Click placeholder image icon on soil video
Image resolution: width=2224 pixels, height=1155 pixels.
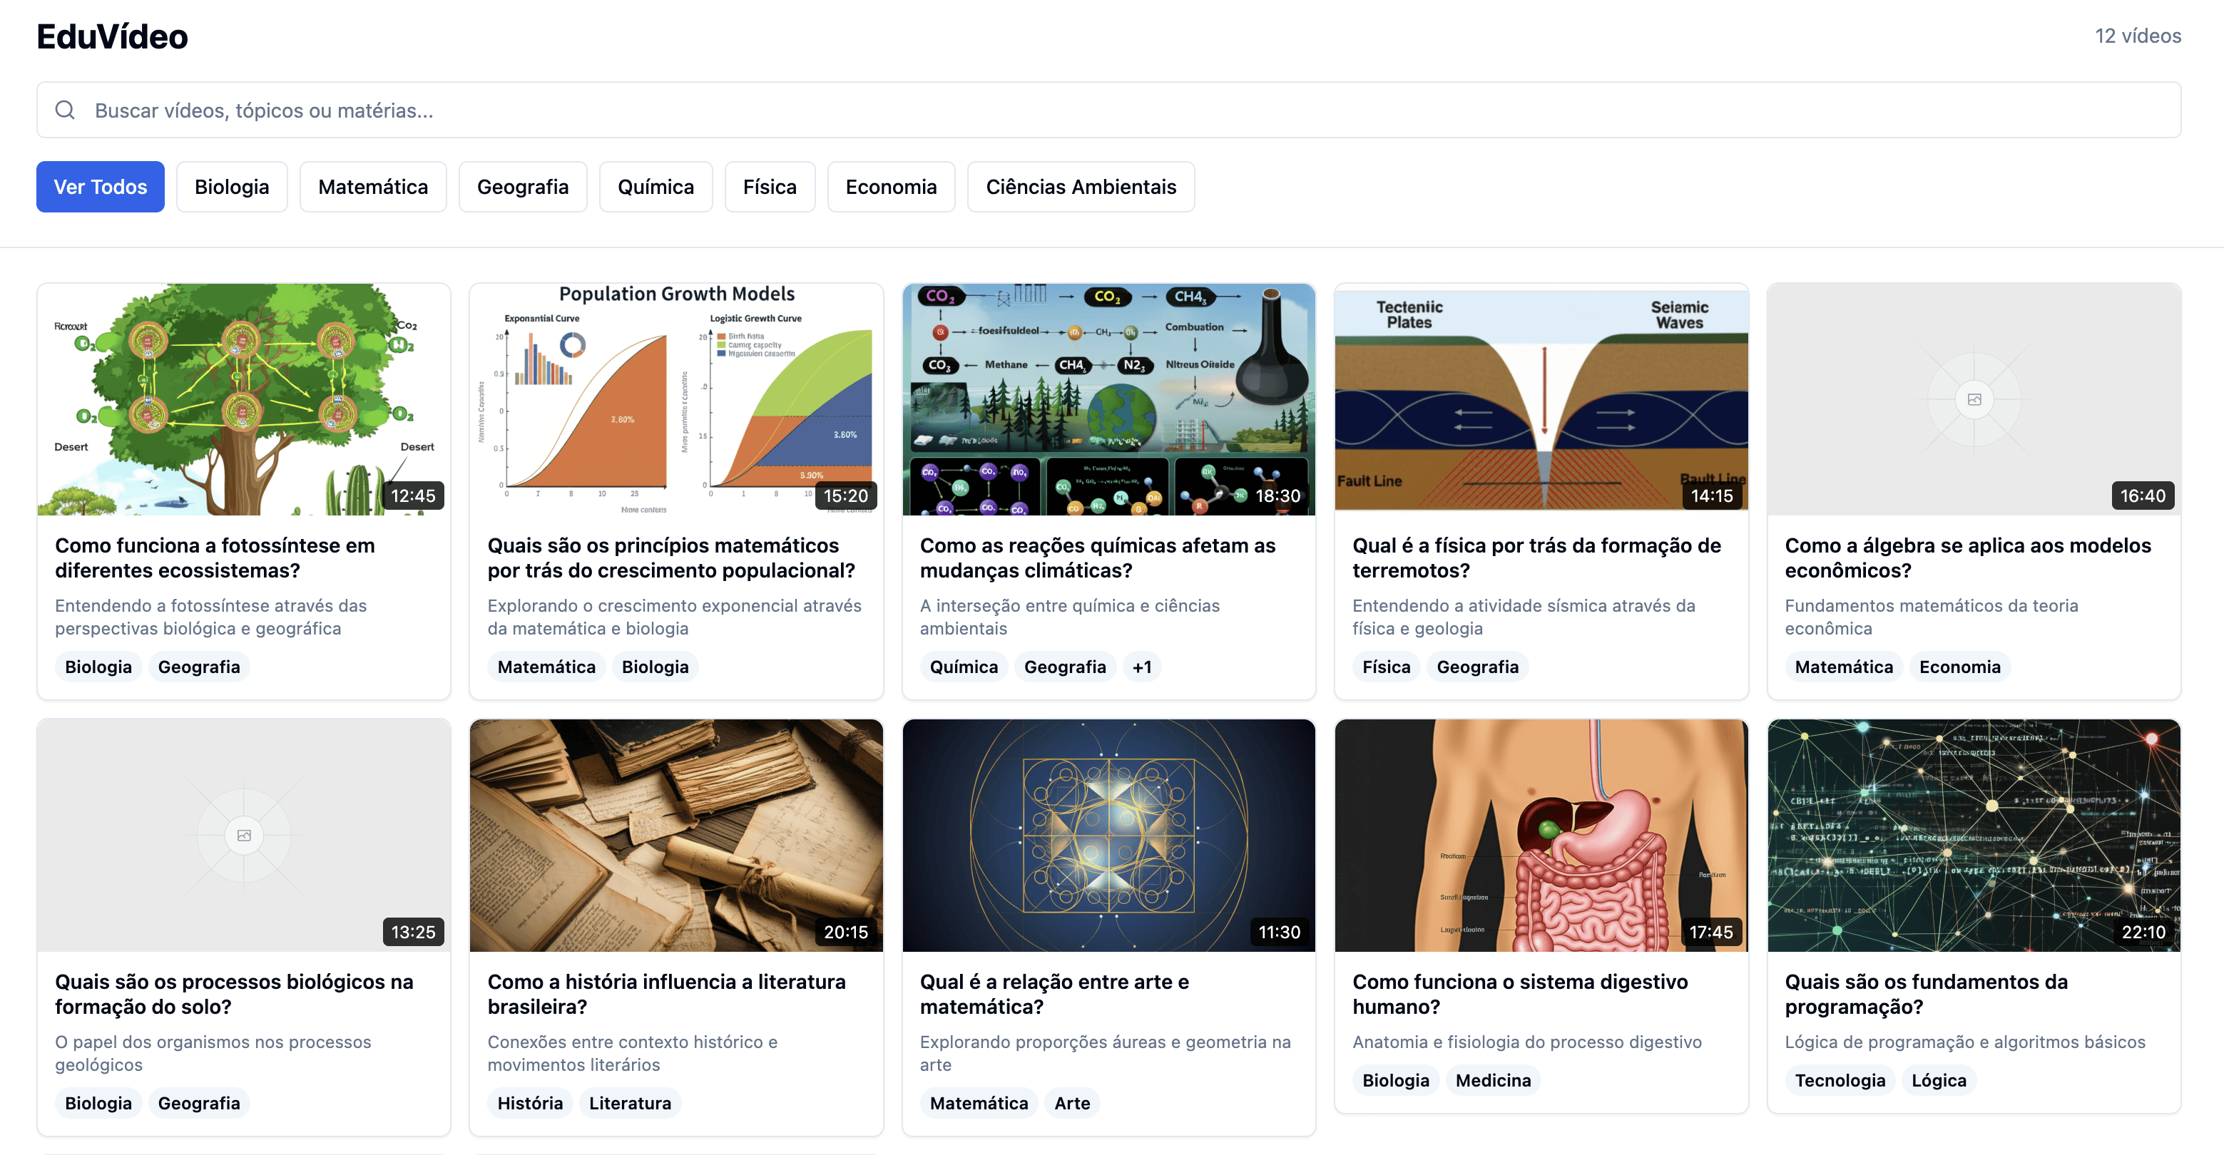(245, 835)
